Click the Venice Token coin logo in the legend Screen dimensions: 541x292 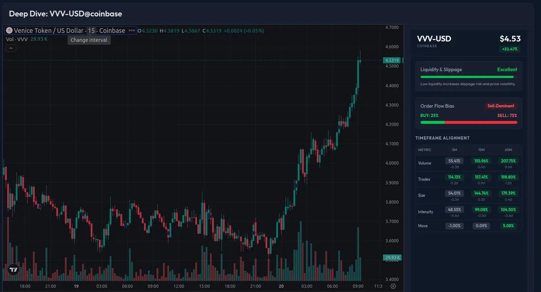[9, 30]
